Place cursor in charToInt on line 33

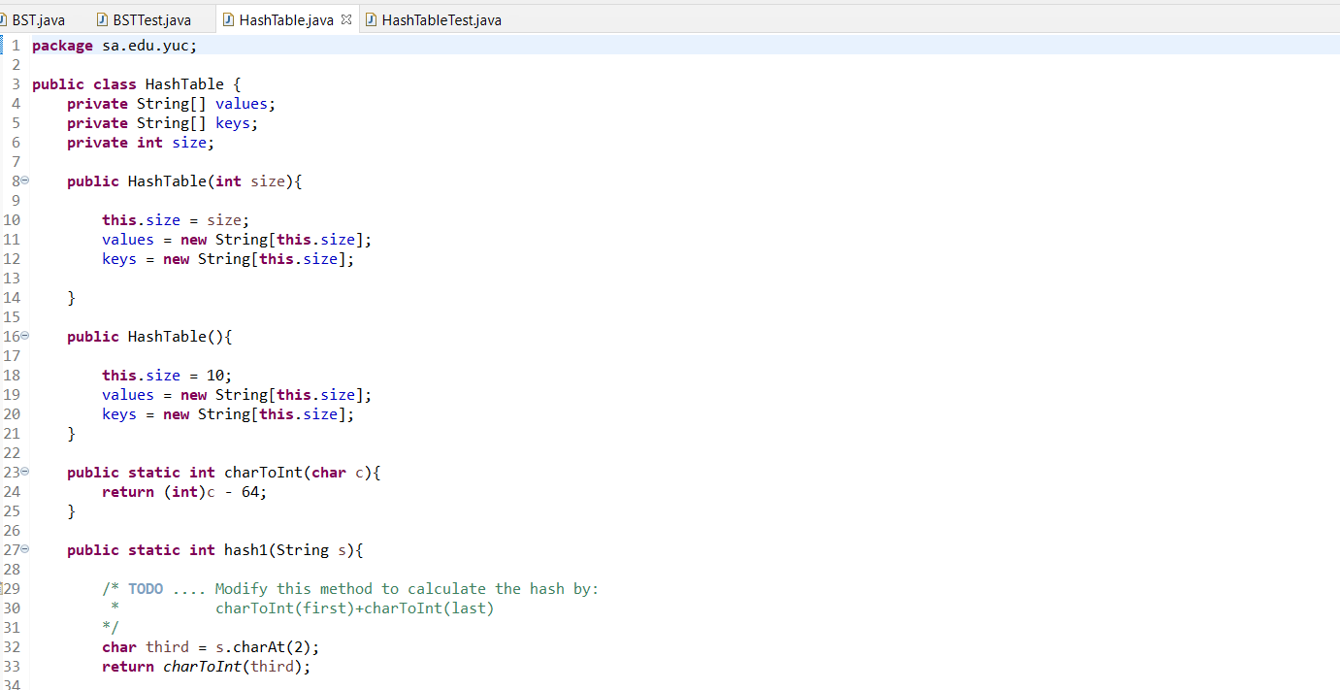tap(201, 666)
